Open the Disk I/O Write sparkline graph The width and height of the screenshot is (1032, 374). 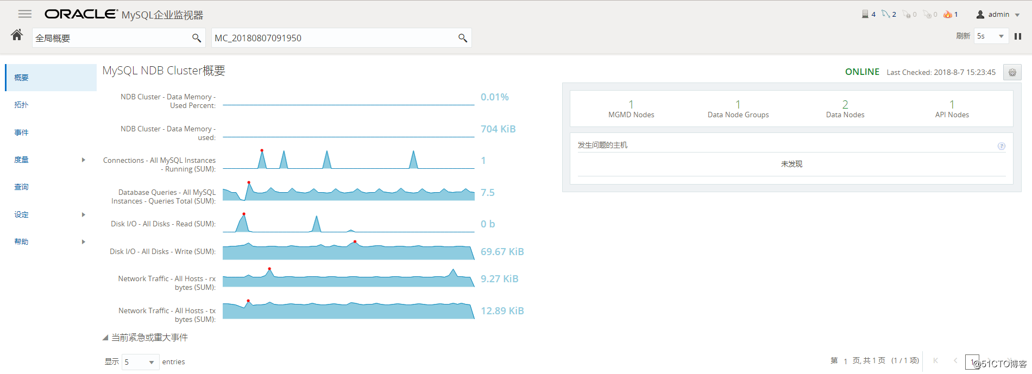[349, 250]
